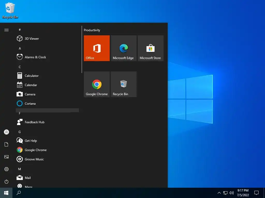Open the Recycle Bin tile
The image size is (265, 198).
click(123, 84)
